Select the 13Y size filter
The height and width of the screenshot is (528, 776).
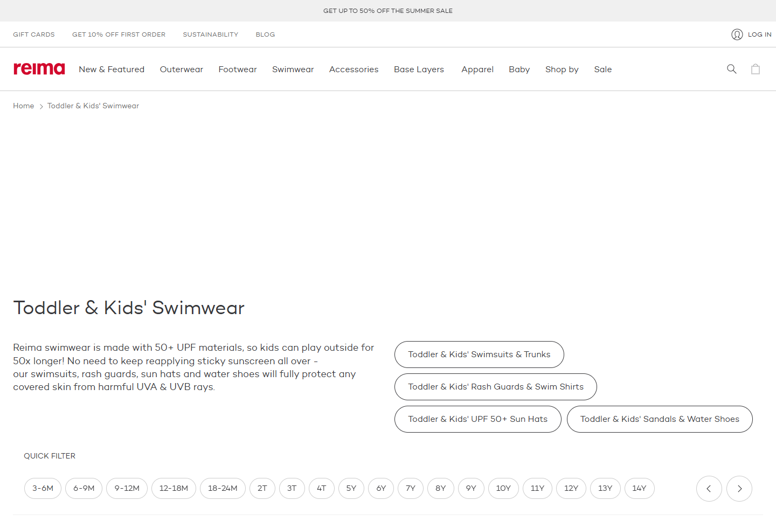[605, 489]
